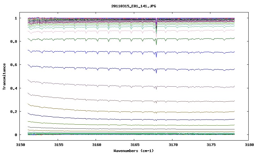Click the Transmittance y-axis label
Screen dimensions: 255x153
(4, 76)
